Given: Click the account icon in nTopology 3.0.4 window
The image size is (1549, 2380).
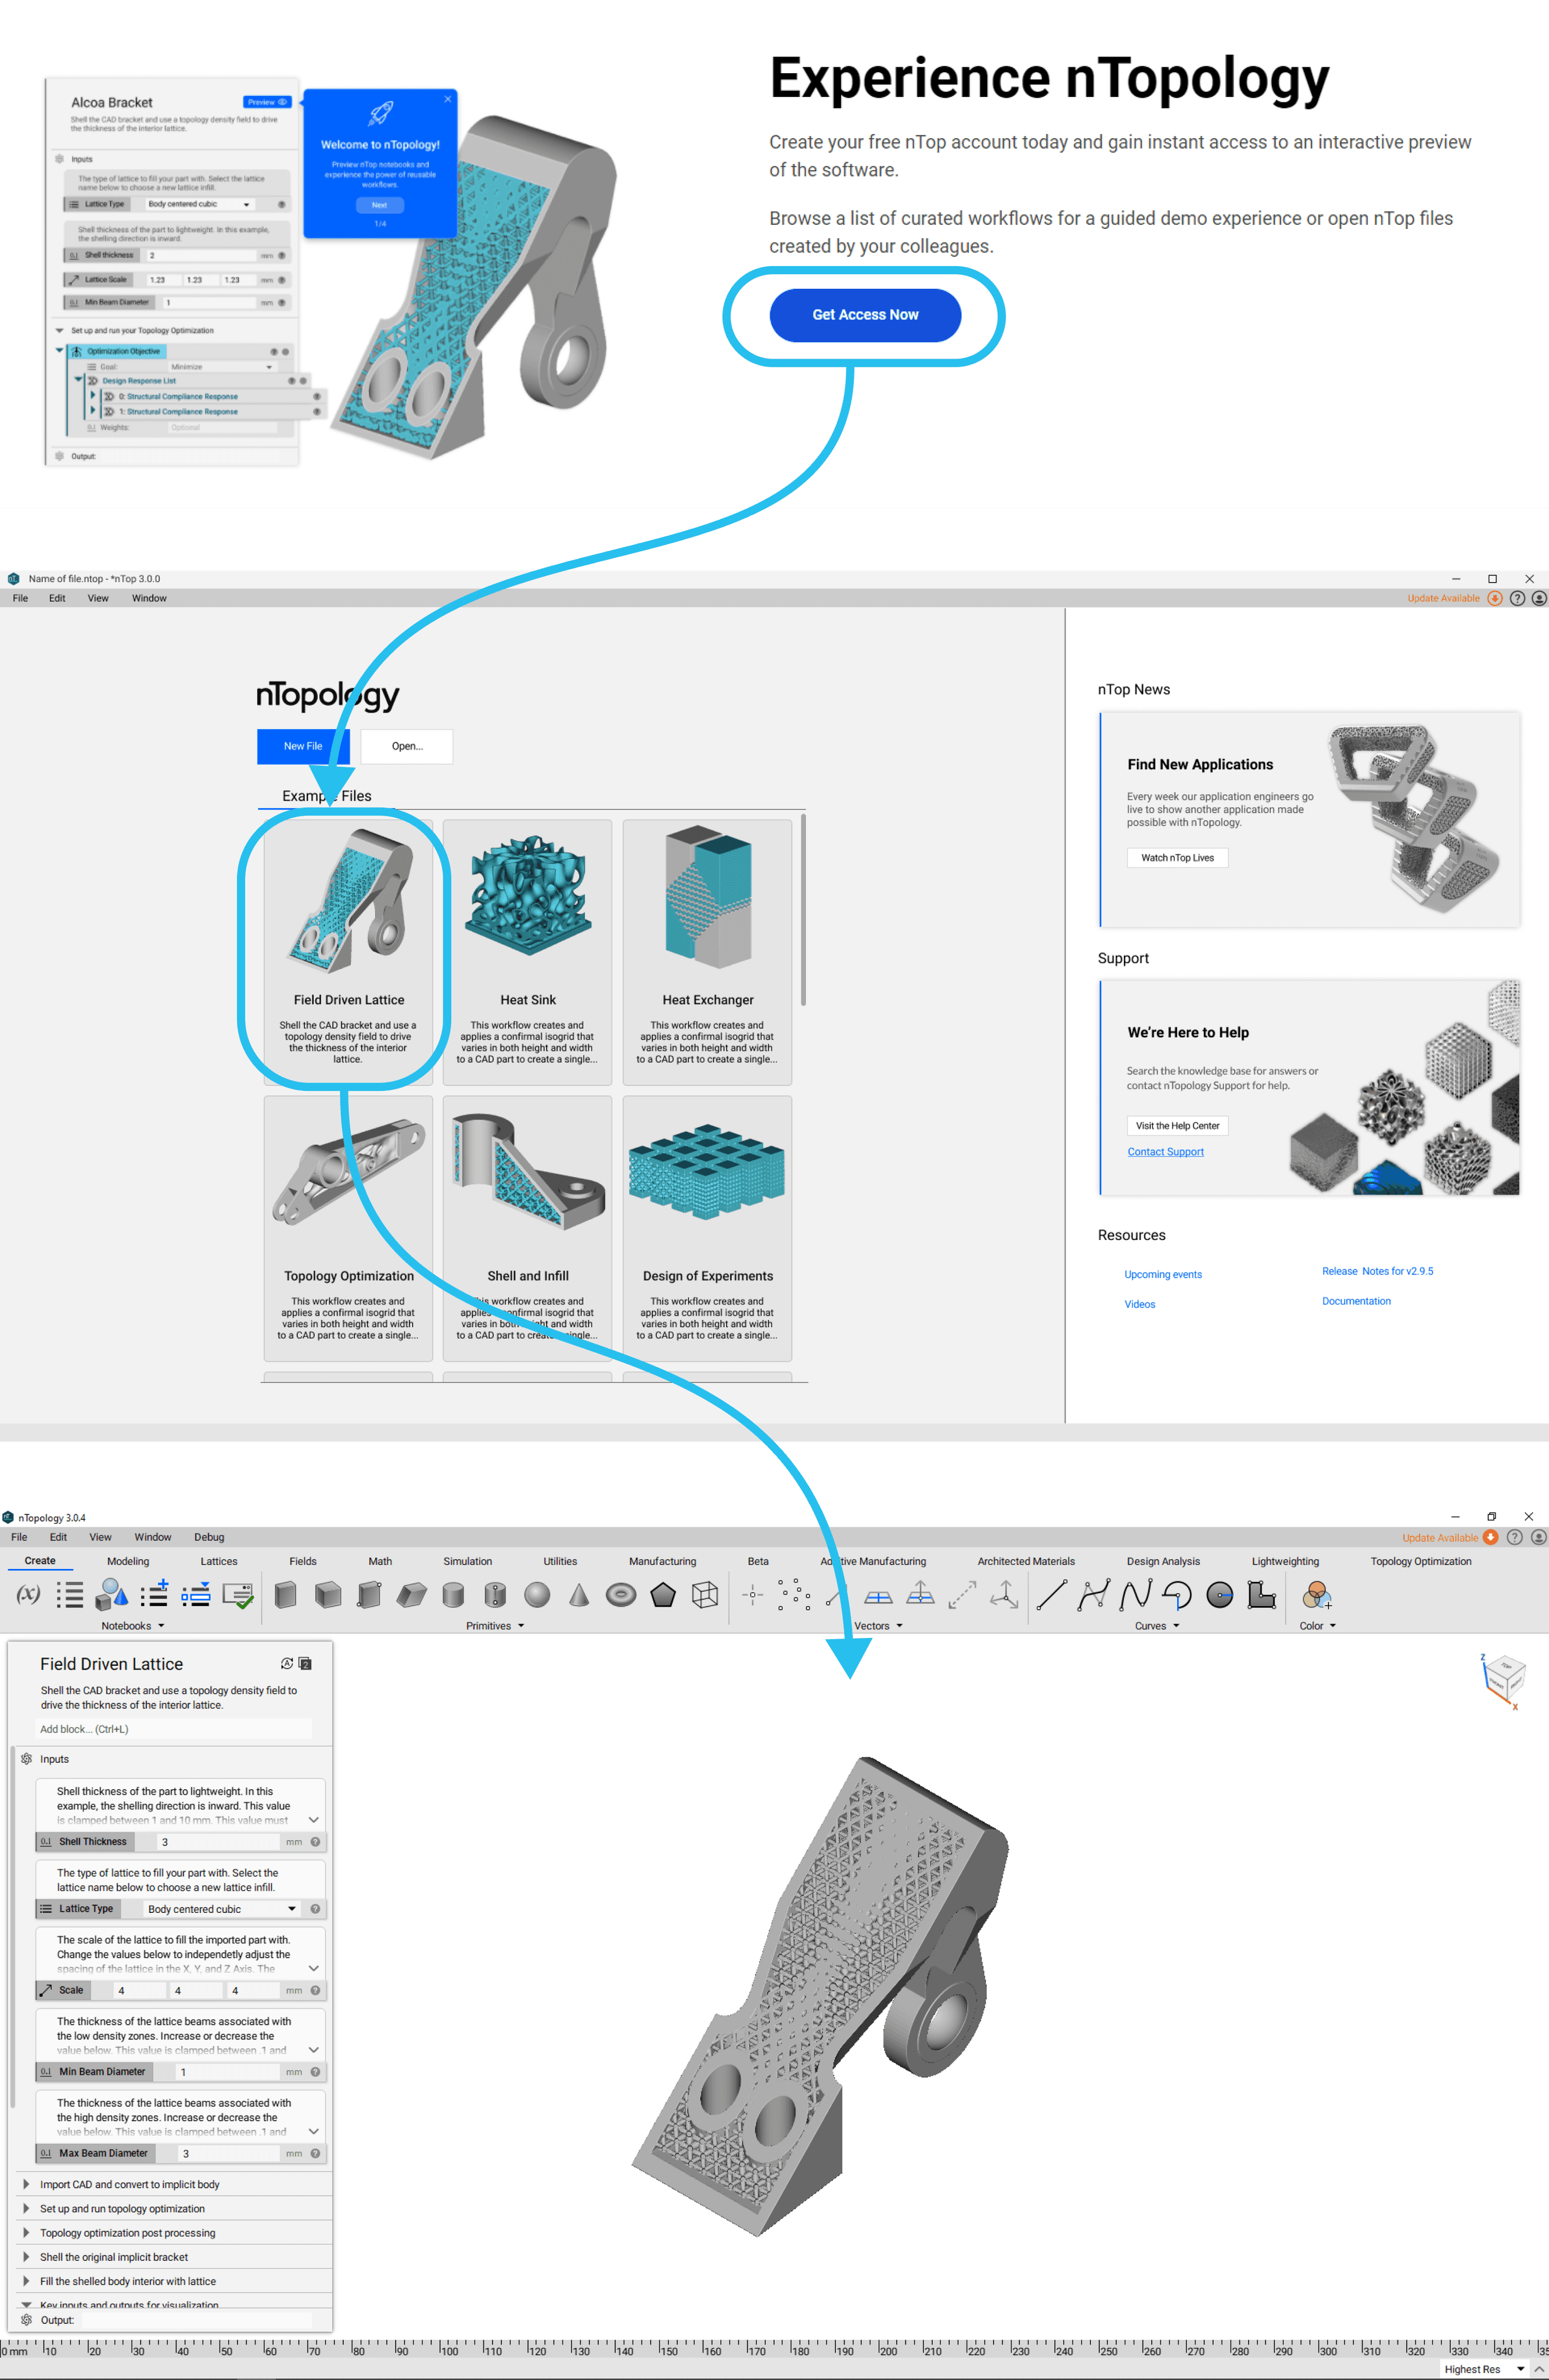Looking at the screenshot, I should 1538,1537.
